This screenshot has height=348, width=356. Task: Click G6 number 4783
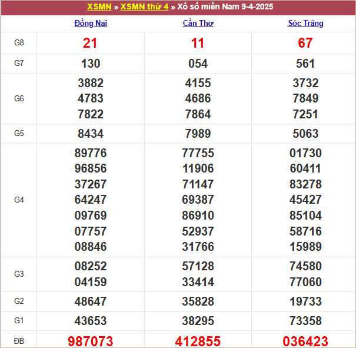point(91,98)
